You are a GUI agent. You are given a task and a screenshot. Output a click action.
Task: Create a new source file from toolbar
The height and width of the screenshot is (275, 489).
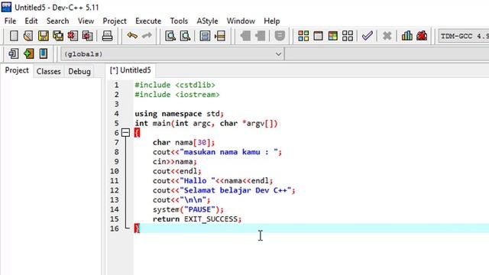14,36
